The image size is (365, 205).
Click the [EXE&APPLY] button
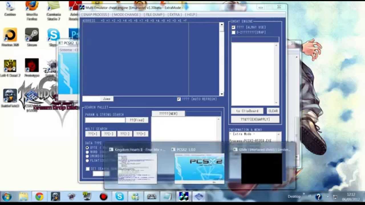click(x=255, y=119)
